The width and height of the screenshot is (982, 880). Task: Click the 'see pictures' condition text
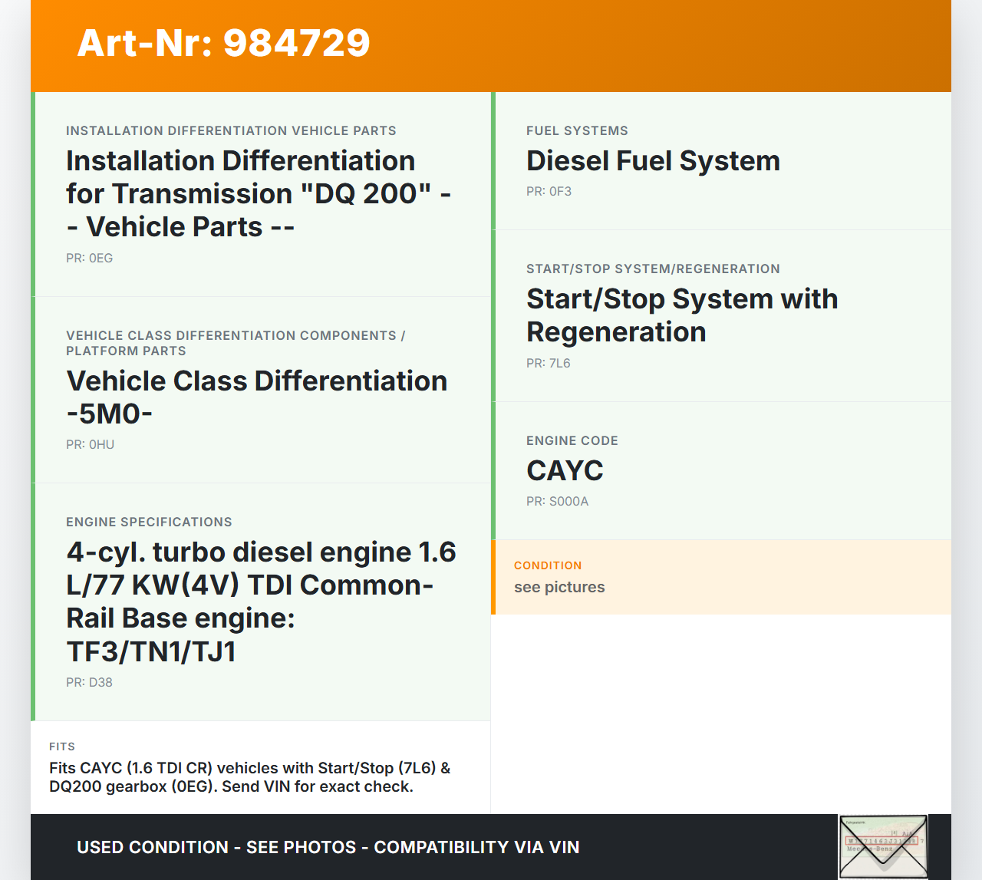point(559,588)
